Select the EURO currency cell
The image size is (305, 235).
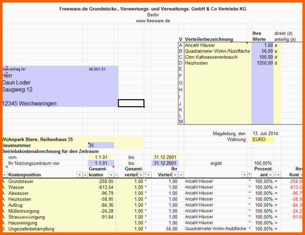[263, 140]
